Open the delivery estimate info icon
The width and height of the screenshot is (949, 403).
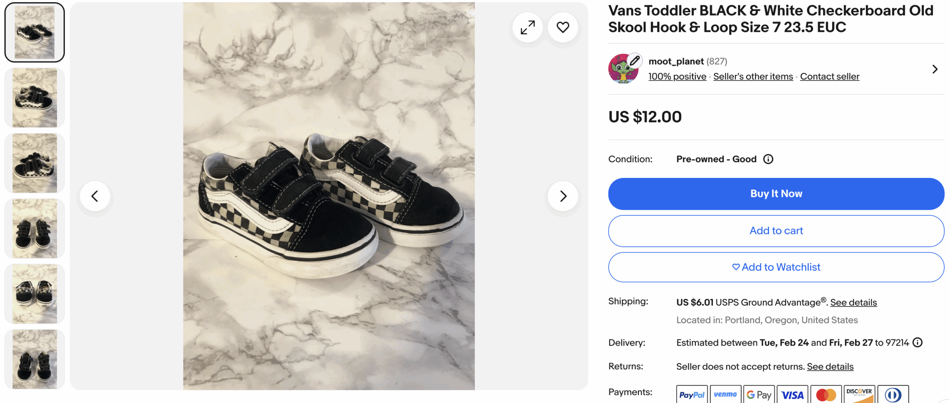[x=917, y=343]
